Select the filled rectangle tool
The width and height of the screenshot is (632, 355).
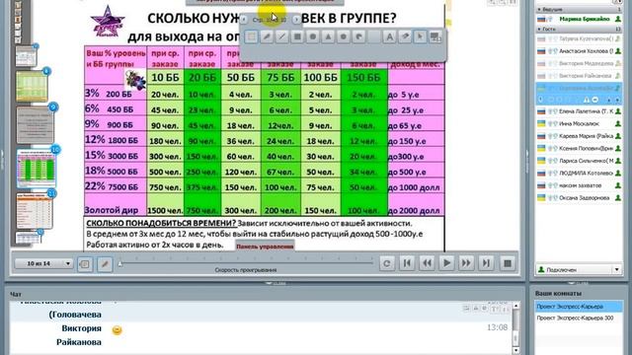297,37
